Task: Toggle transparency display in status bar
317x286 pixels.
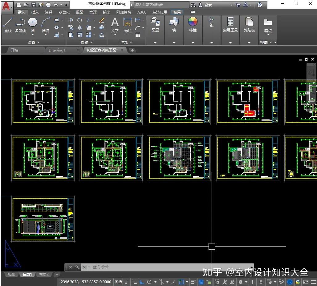Action: point(201,282)
